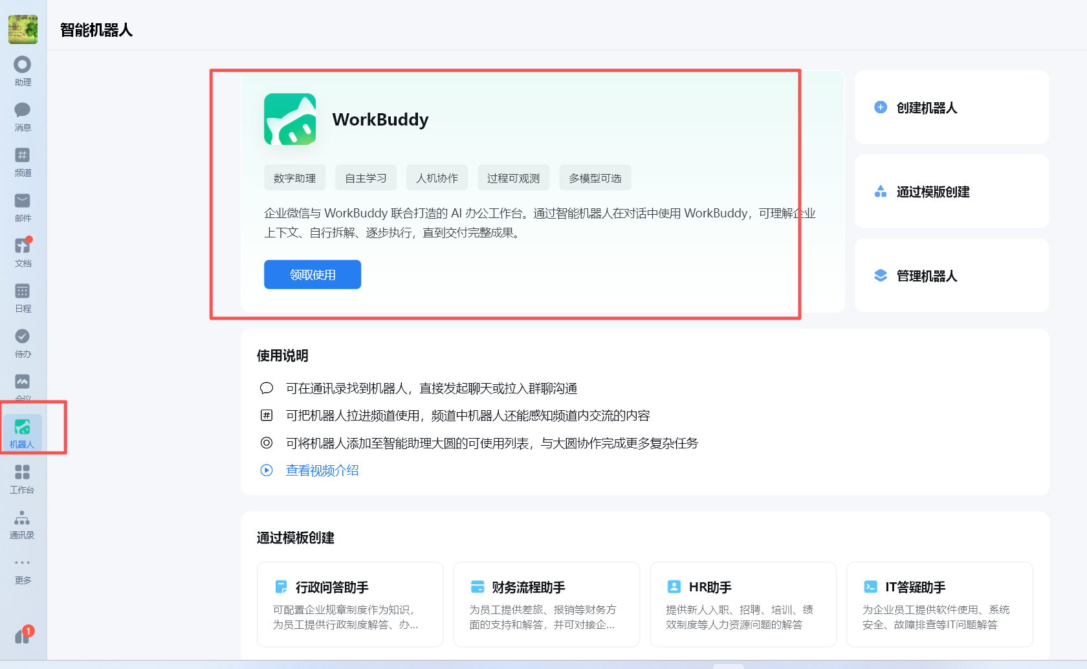Click the 通过模板创建 section heading

pyautogui.click(x=296, y=538)
